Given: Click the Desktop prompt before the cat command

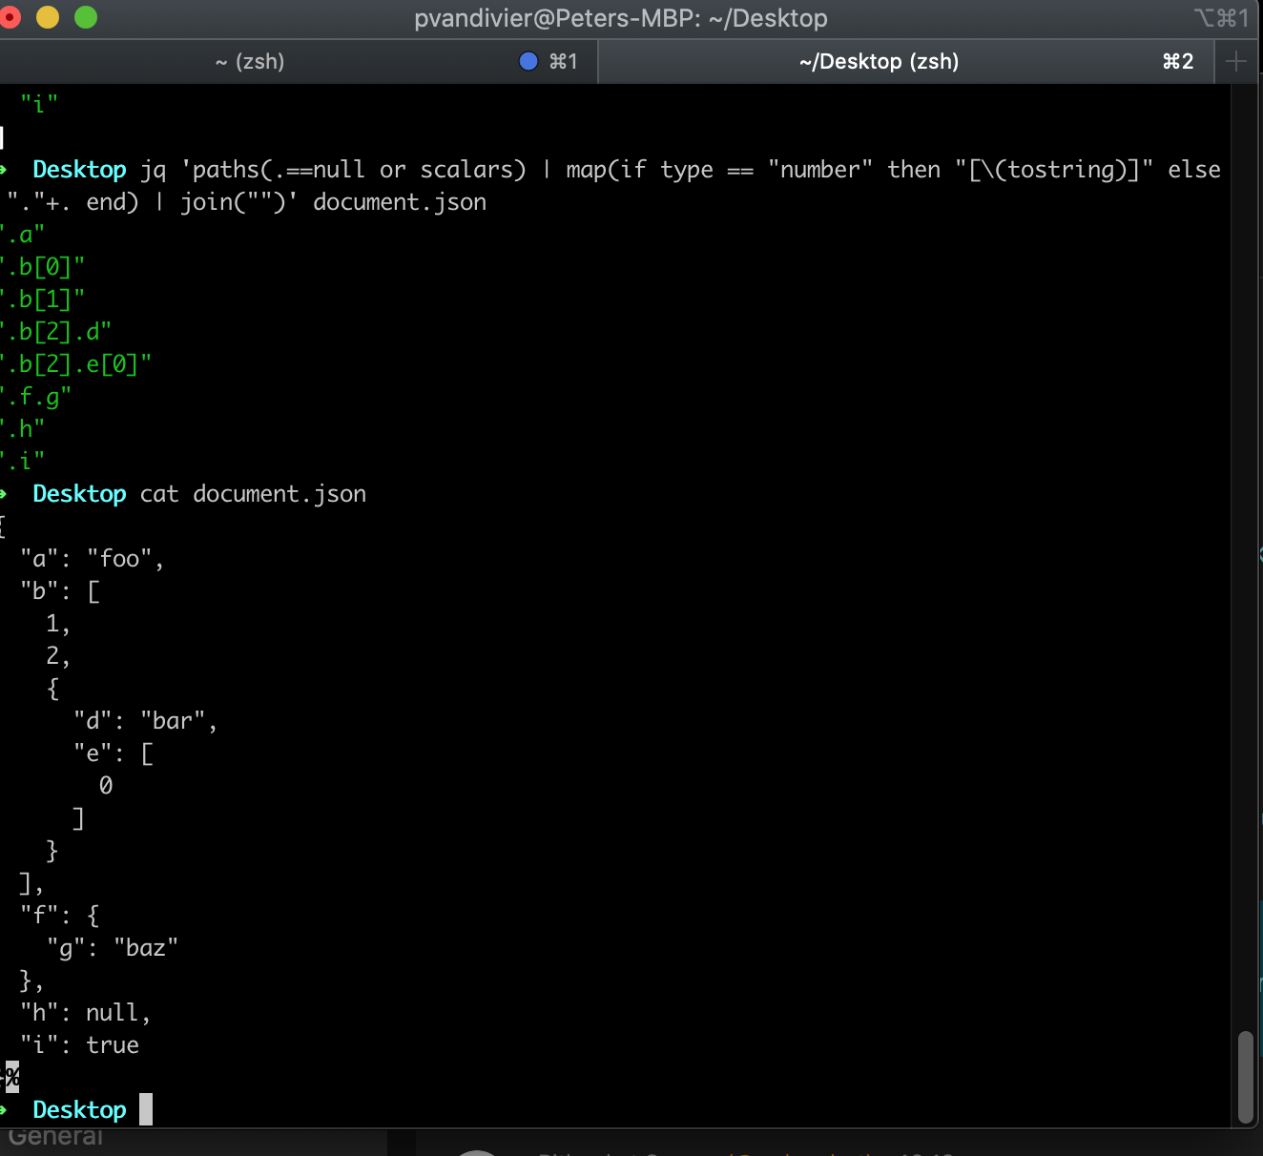Looking at the screenshot, I should [x=79, y=494].
